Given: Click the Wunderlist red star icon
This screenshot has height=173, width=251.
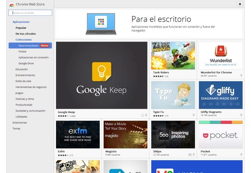Looking at the screenshot, I should pos(221,51).
